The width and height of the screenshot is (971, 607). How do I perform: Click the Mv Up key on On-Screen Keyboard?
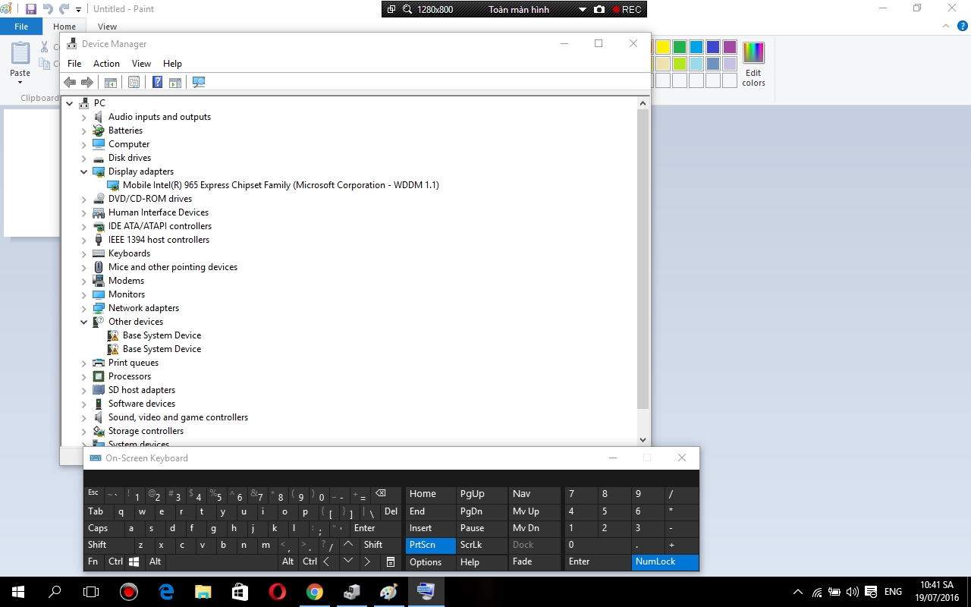click(x=533, y=511)
